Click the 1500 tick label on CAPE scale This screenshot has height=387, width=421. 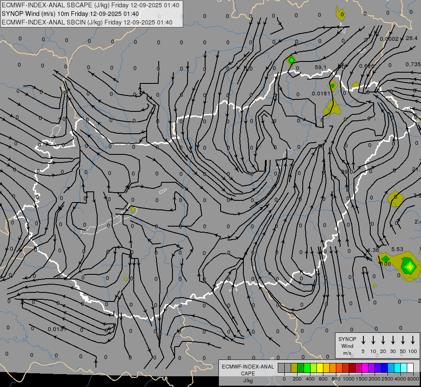tap(362, 379)
